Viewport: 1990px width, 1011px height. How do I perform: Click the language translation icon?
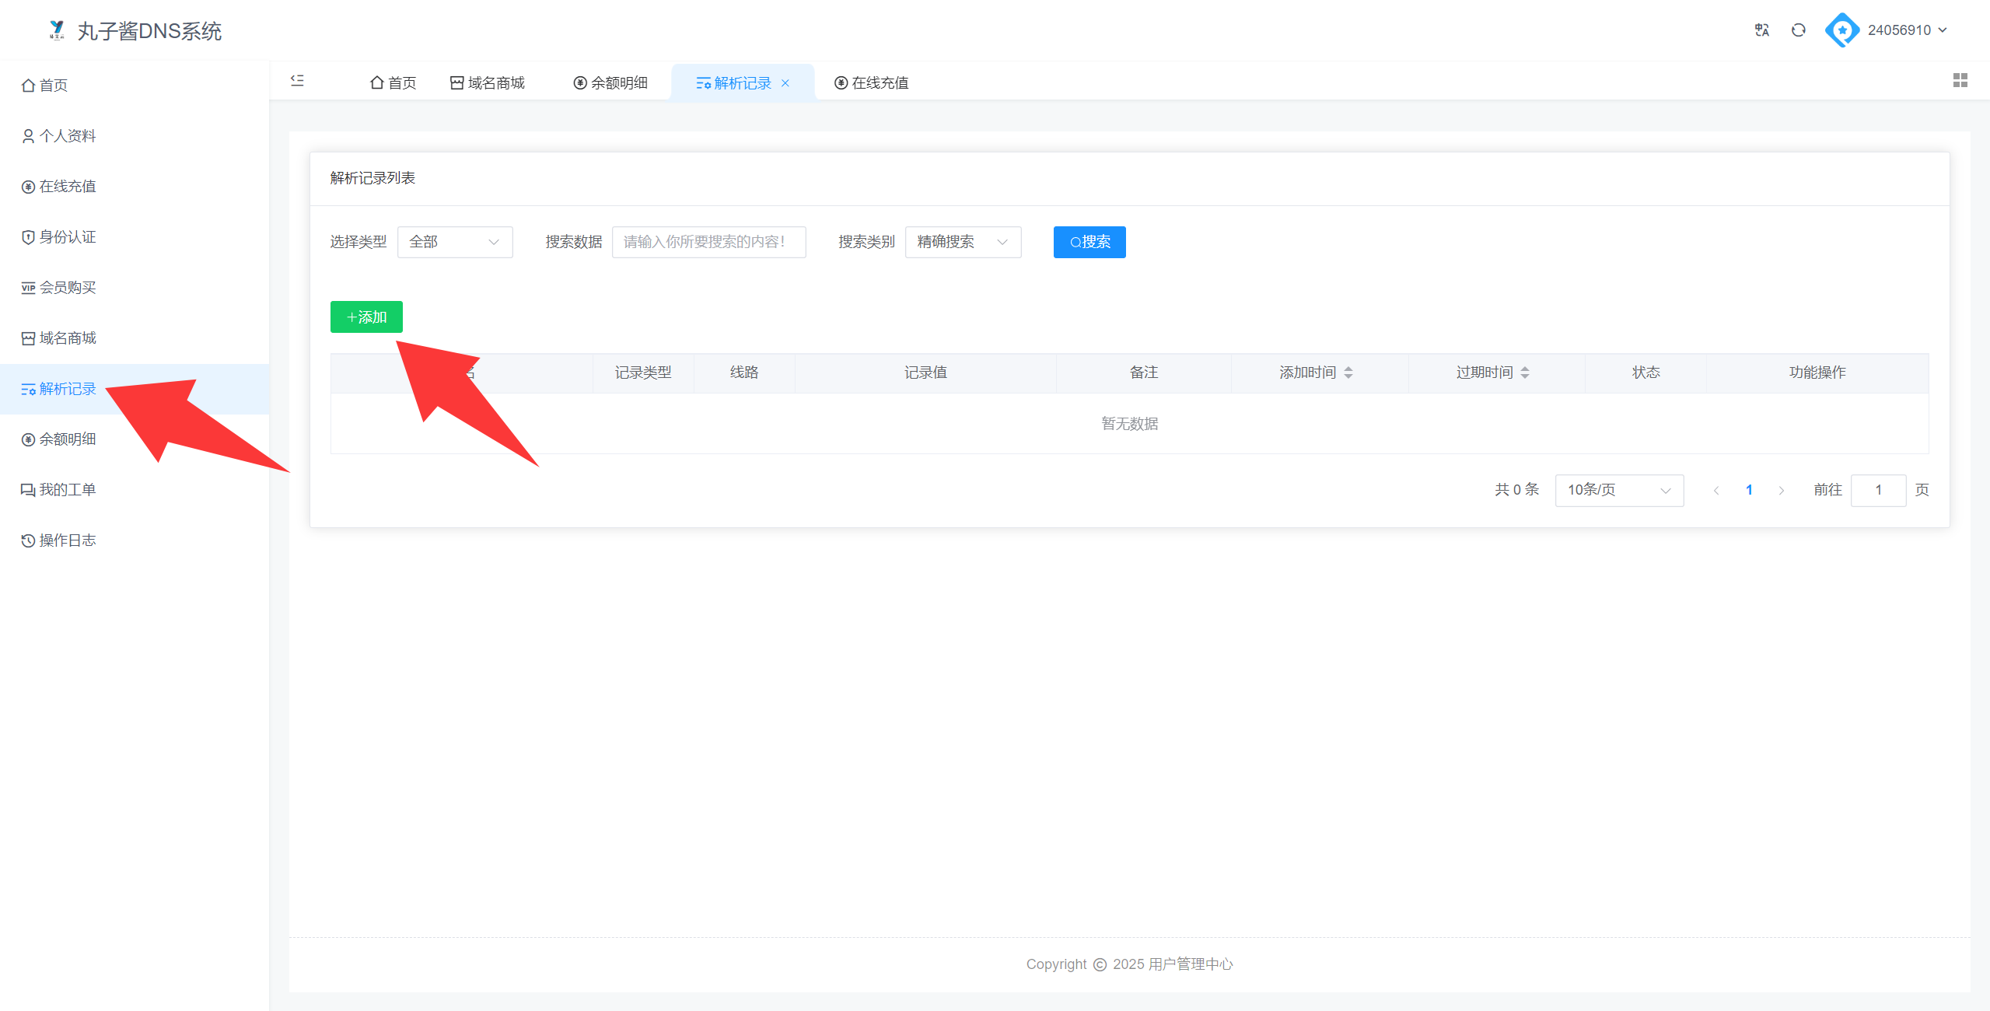(x=1761, y=30)
